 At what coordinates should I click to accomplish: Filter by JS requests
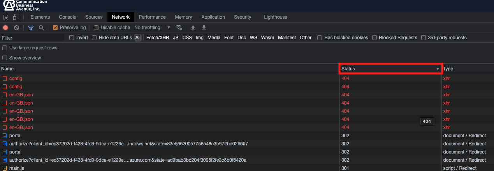(176, 38)
